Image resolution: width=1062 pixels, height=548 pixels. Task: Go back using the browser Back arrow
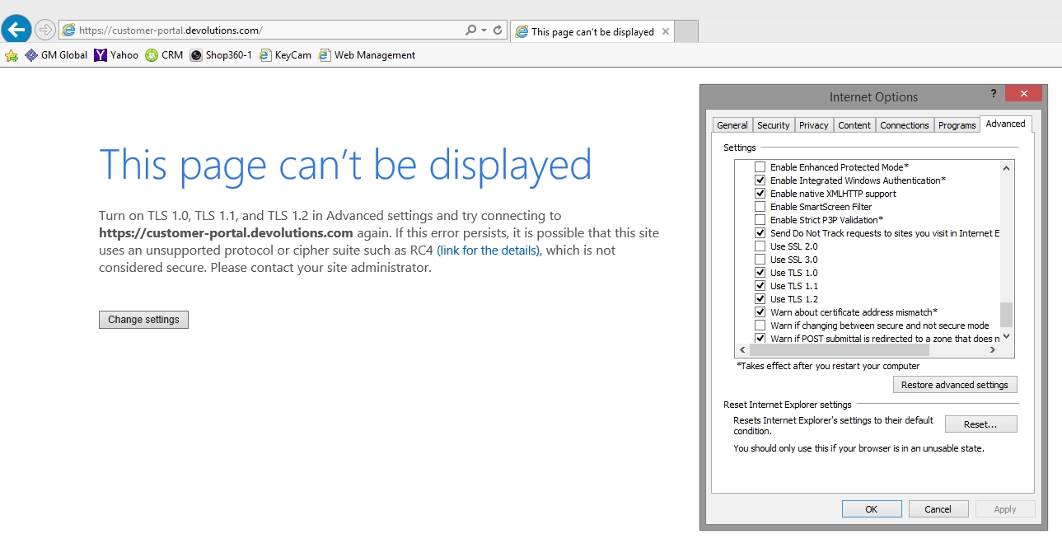point(16,30)
